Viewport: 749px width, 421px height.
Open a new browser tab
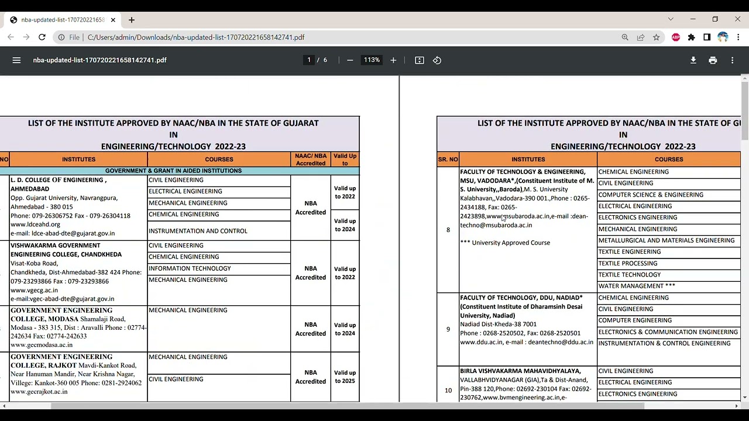coord(132,20)
